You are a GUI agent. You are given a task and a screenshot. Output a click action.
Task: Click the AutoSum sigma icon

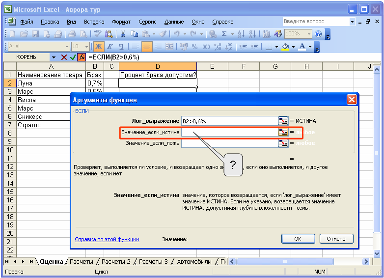click(224, 34)
